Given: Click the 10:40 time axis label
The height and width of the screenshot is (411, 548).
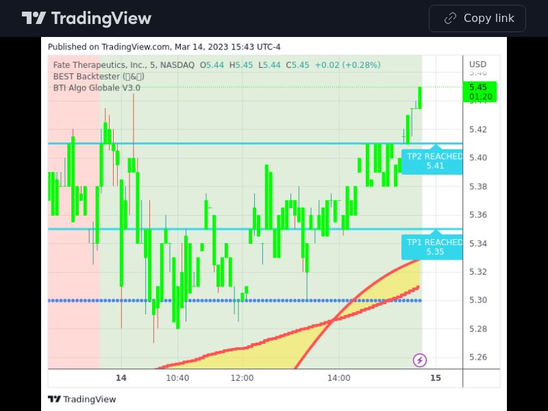Looking at the screenshot, I should tap(177, 378).
